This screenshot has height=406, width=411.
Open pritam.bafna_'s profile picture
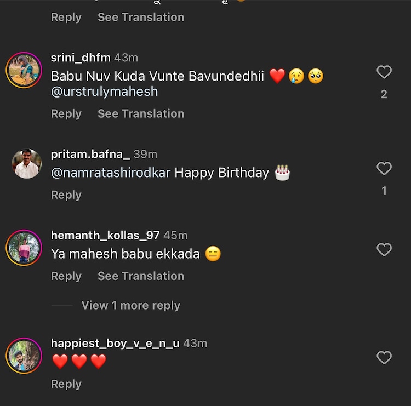26,164
